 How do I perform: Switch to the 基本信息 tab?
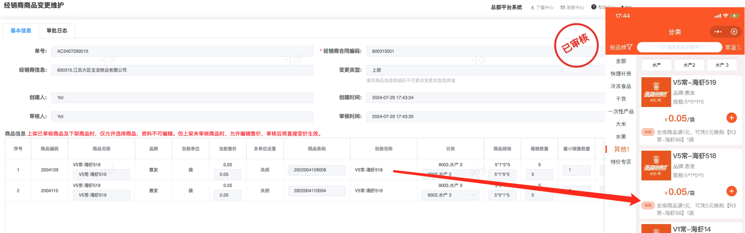[x=21, y=31]
